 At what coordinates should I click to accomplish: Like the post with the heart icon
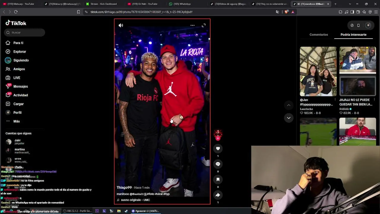(218, 149)
